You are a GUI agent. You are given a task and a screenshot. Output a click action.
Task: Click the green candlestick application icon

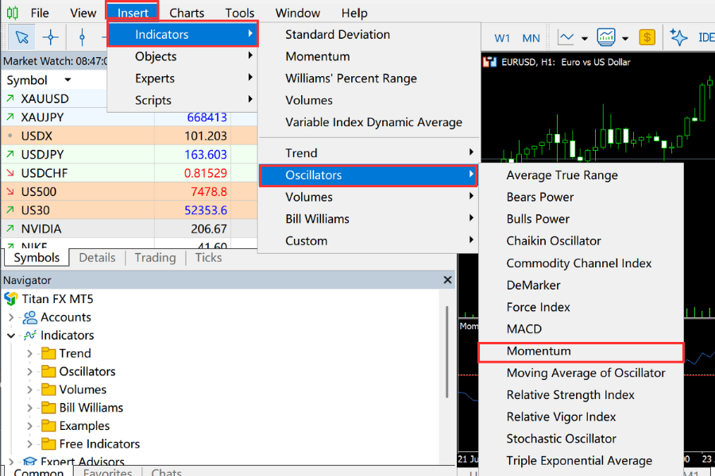click(13, 13)
